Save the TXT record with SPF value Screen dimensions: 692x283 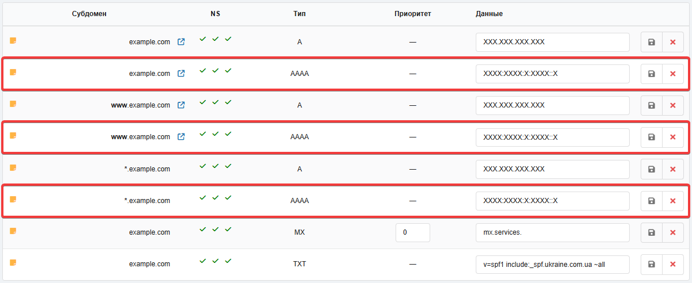click(x=651, y=264)
